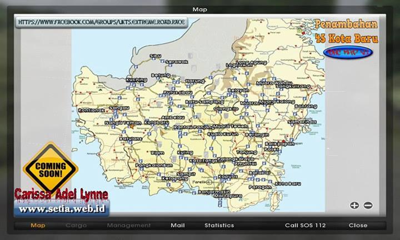Open the Cargo tab
Image resolution: width=400 pixels, height=240 pixels.
(x=76, y=226)
